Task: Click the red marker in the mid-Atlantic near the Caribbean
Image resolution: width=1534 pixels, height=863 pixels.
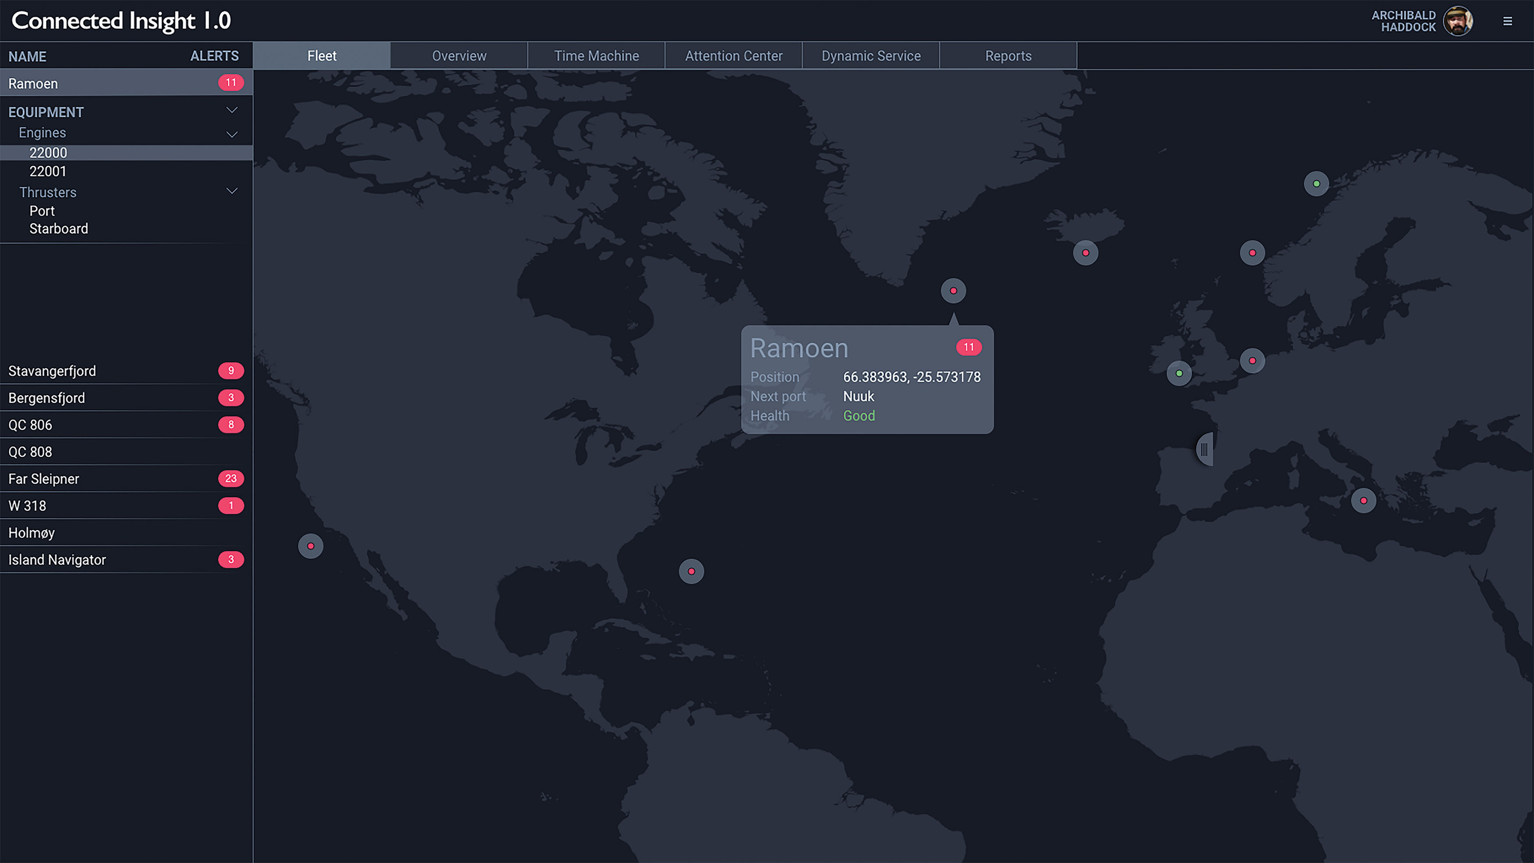Action: pyautogui.click(x=691, y=571)
